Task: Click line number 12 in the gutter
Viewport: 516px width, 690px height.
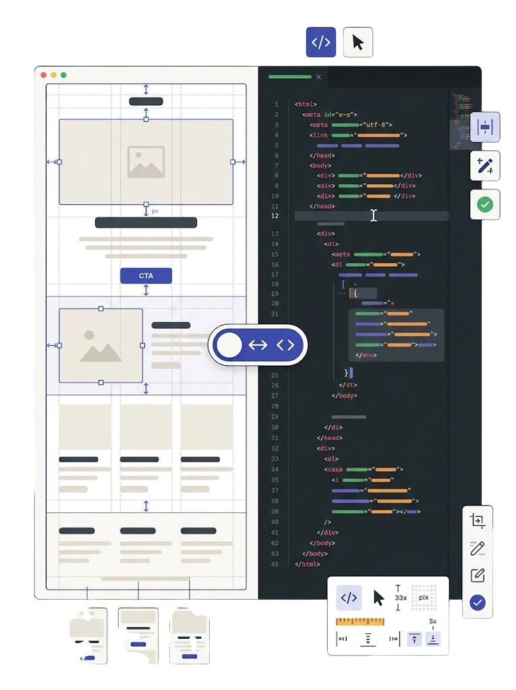Action: click(x=275, y=216)
